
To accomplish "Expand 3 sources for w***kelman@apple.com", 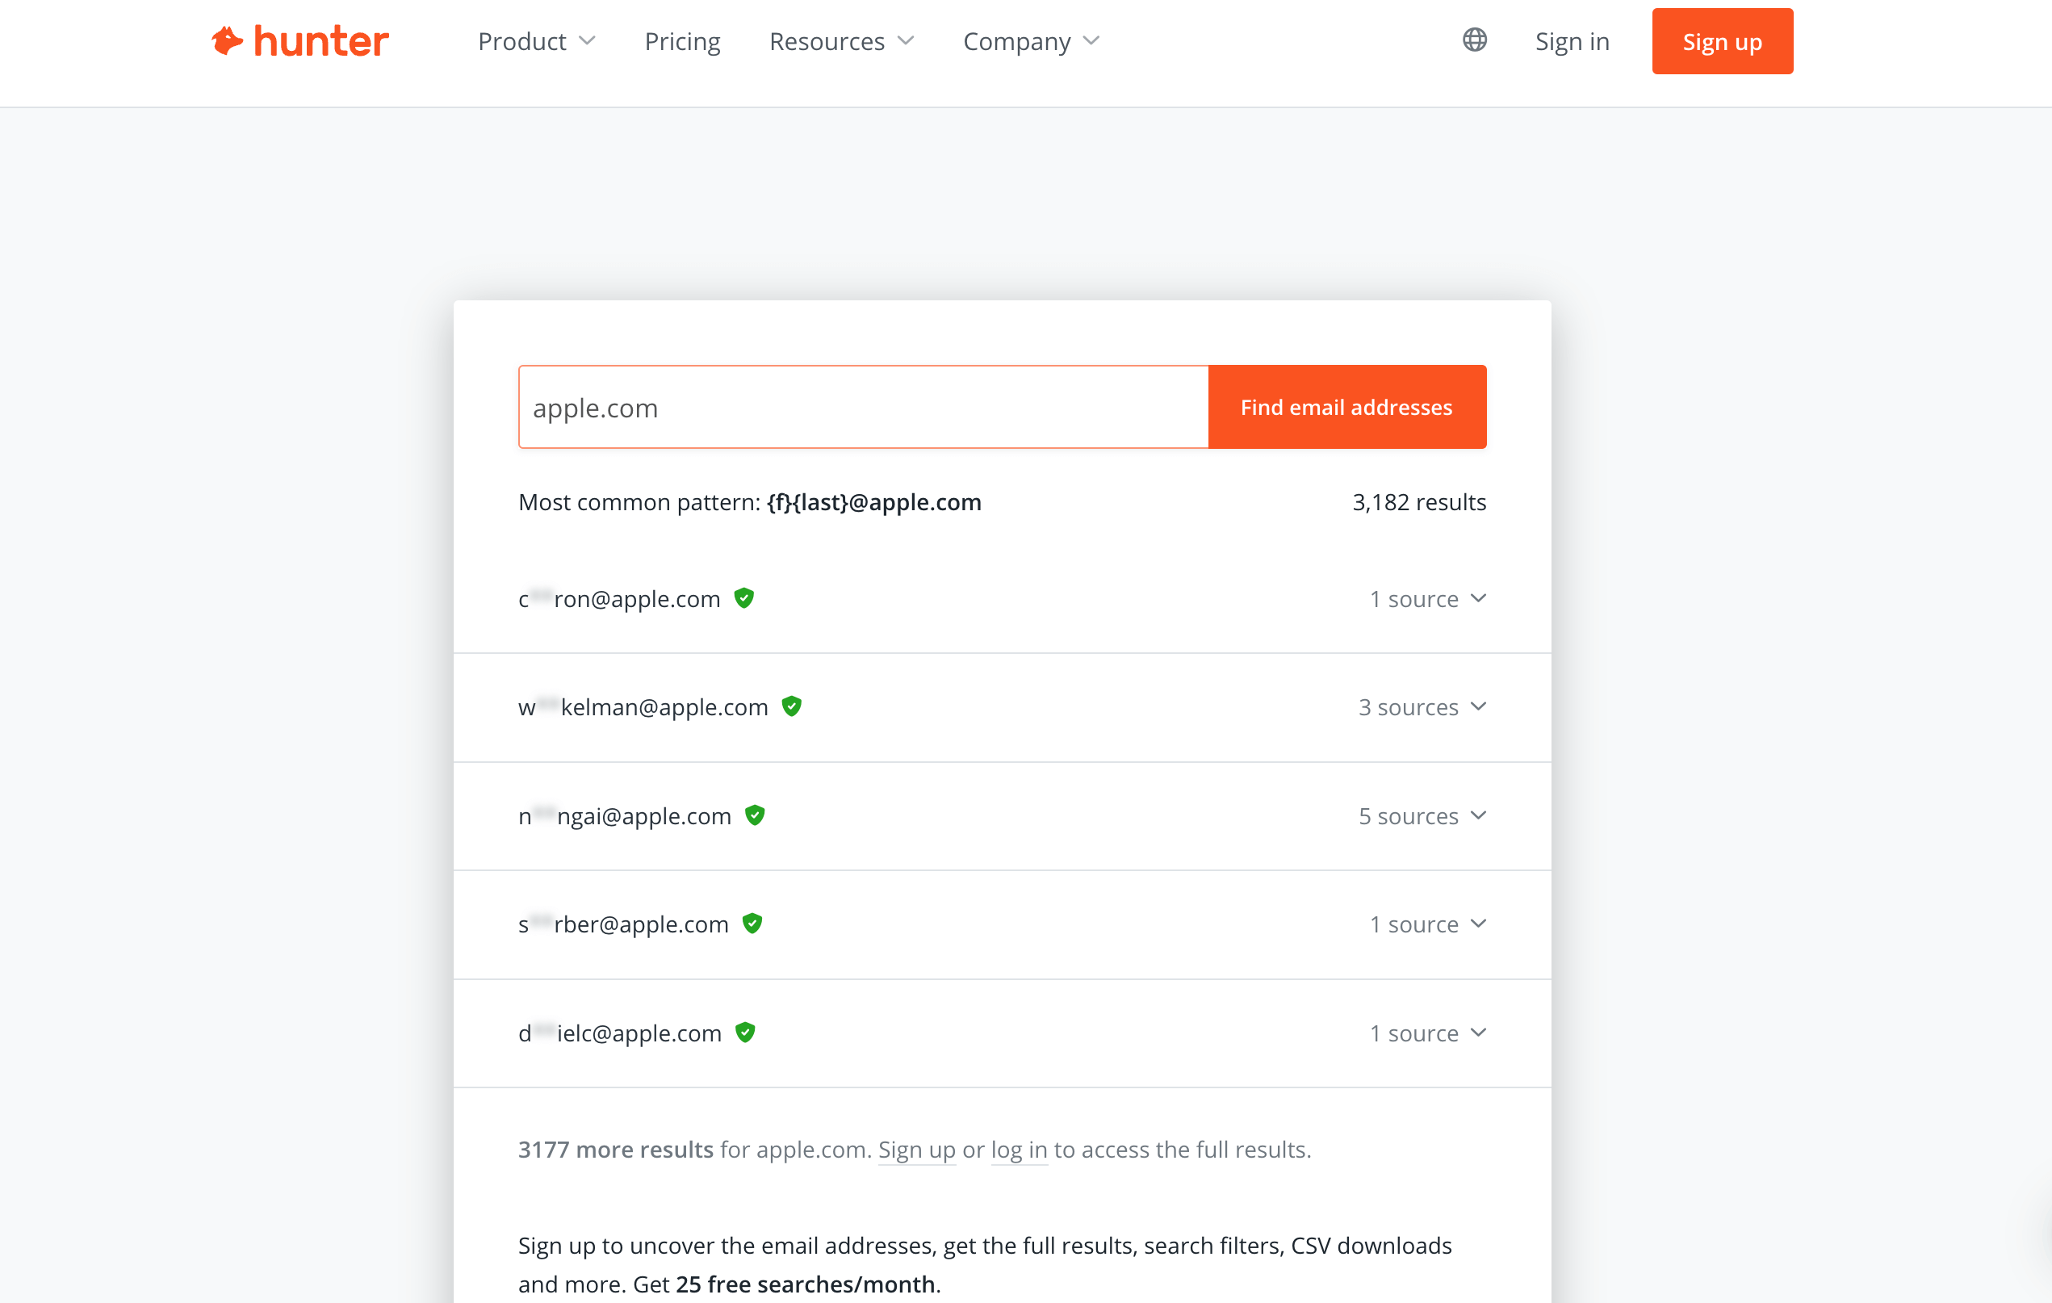I will pos(1422,707).
